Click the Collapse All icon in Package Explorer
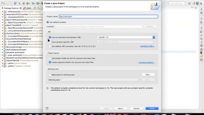 click(x=35, y=8)
